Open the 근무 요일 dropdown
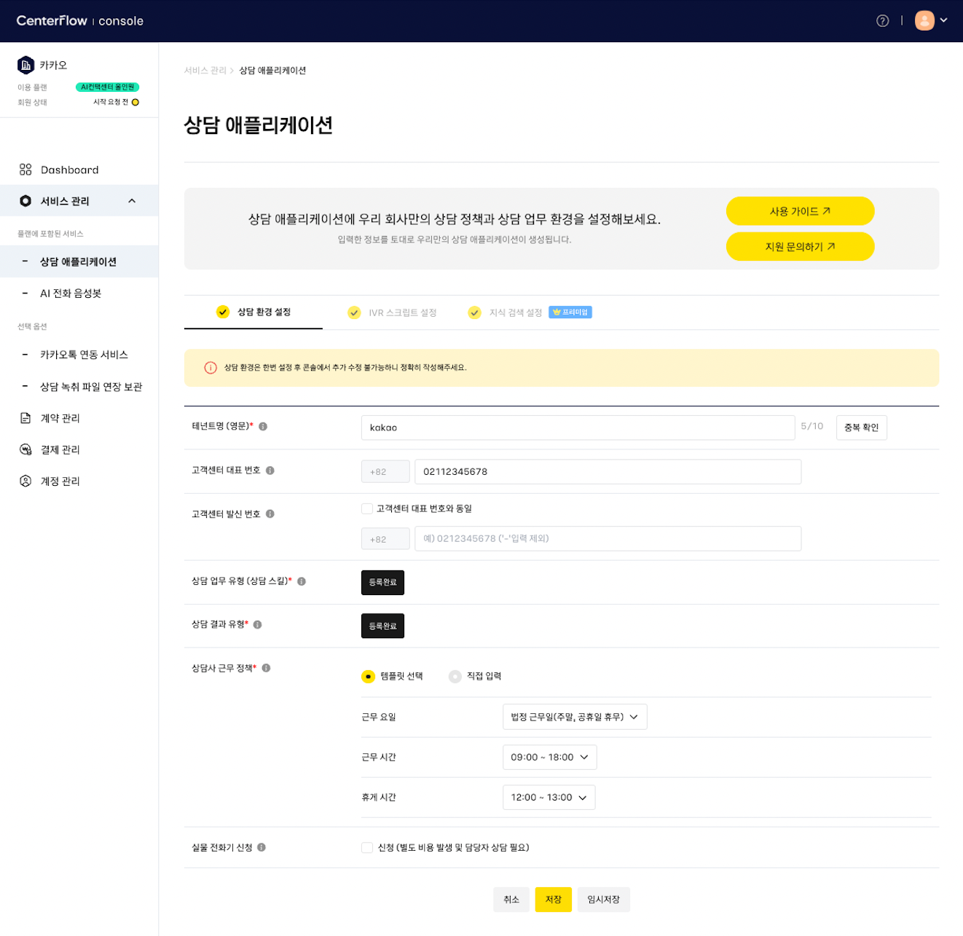This screenshot has height=936, width=963. click(x=574, y=717)
